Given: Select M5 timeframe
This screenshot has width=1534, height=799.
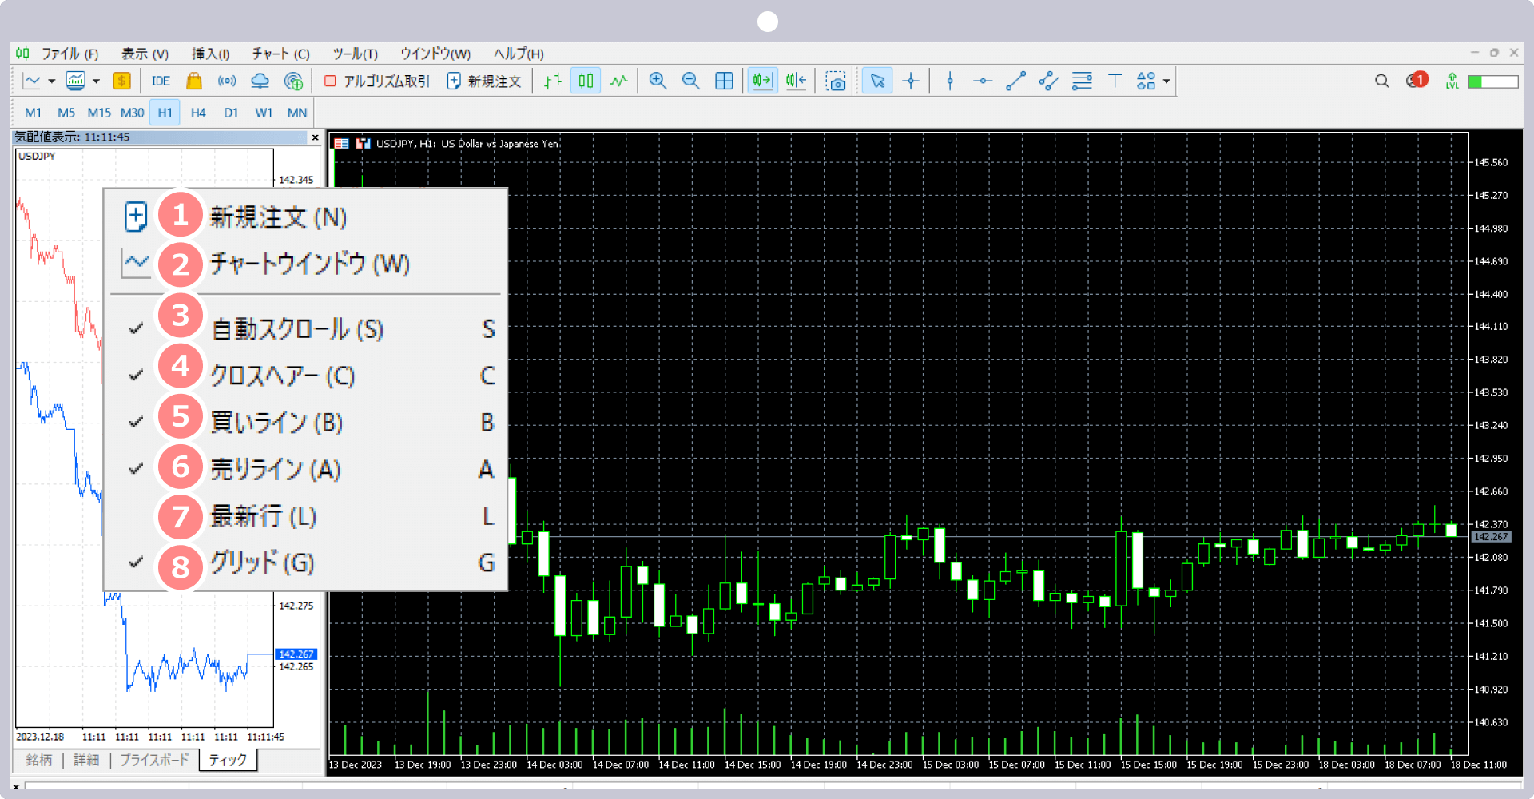Looking at the screenshot, I should [x=66, y=113].
